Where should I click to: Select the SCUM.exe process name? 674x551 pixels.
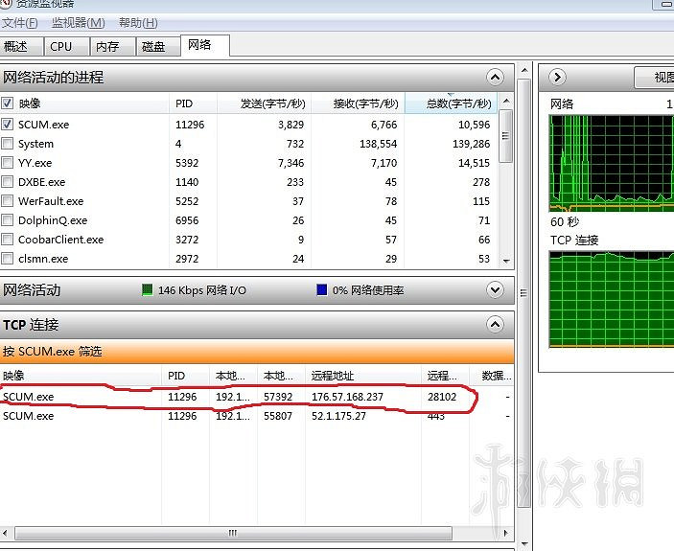point(43,125)
